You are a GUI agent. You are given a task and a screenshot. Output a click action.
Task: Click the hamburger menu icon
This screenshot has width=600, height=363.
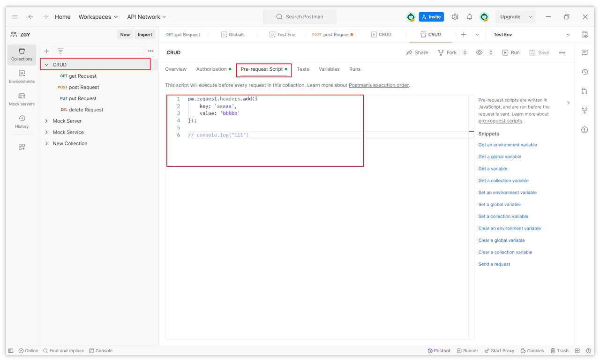15,17
